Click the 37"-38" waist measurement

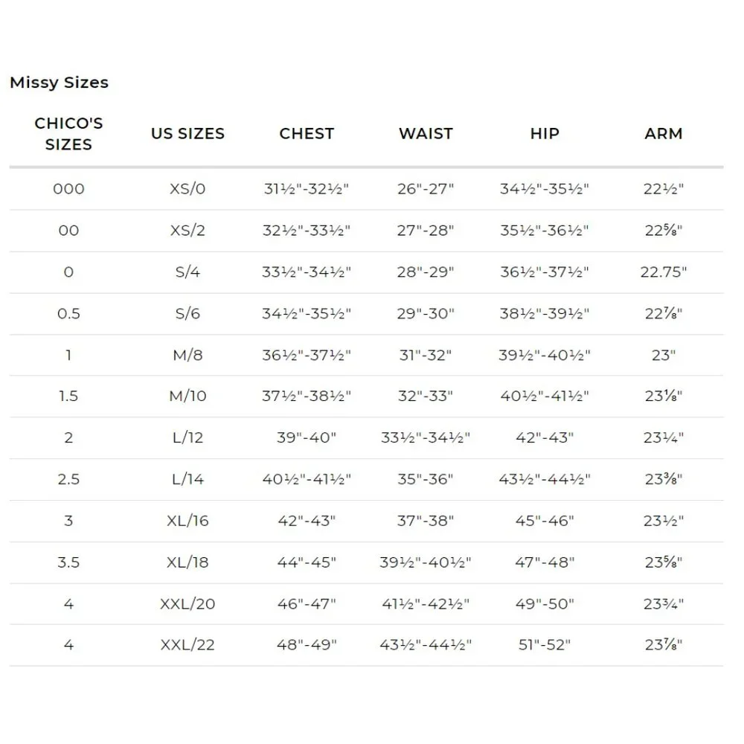tap(426, 521)
